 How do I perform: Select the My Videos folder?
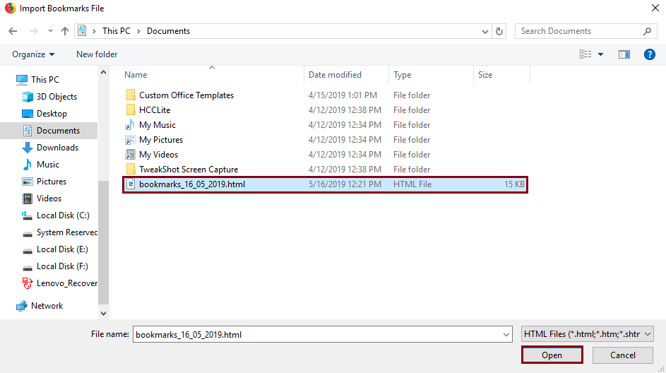[x=158, y=155]
